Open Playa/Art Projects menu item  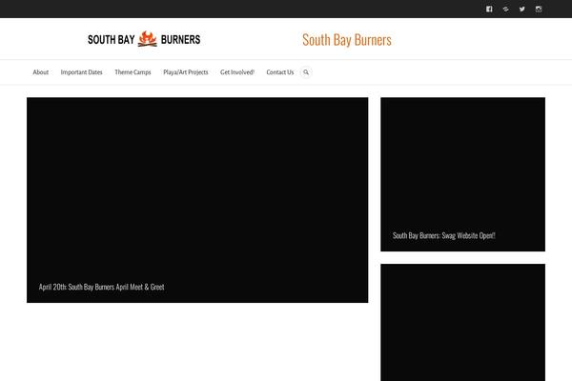[186, 72]
